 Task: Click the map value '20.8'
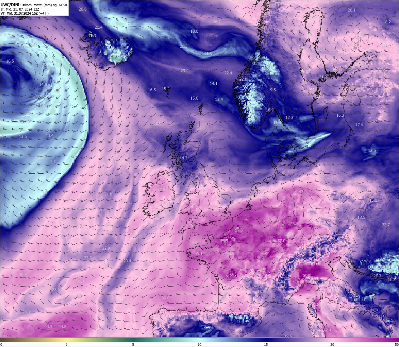click(83, 9)
